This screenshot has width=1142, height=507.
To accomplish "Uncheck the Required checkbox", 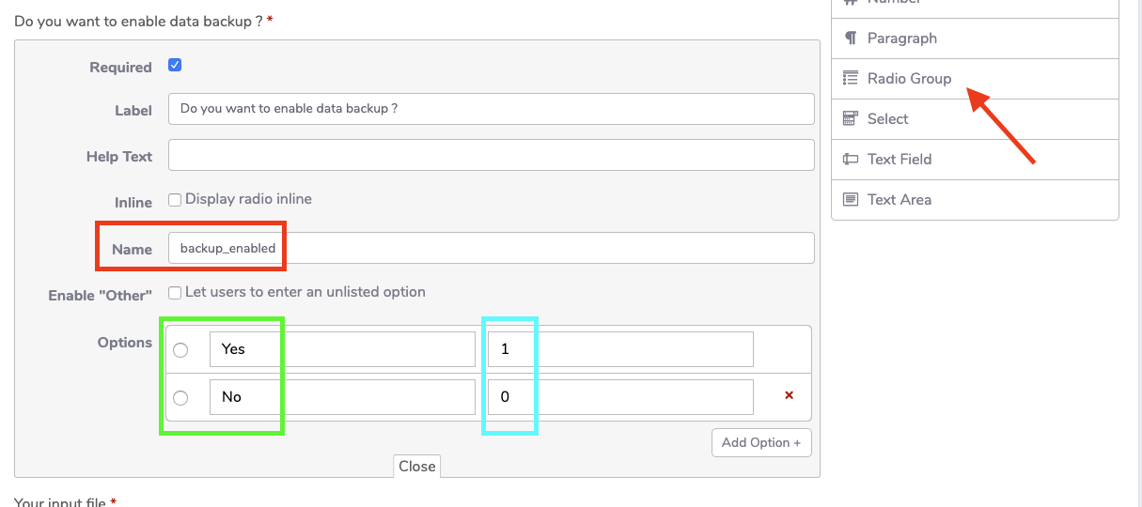I will click(x=175, y=66).
